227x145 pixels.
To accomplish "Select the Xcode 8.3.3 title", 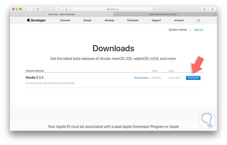I will pyautogui.click(x=35, y=78).
